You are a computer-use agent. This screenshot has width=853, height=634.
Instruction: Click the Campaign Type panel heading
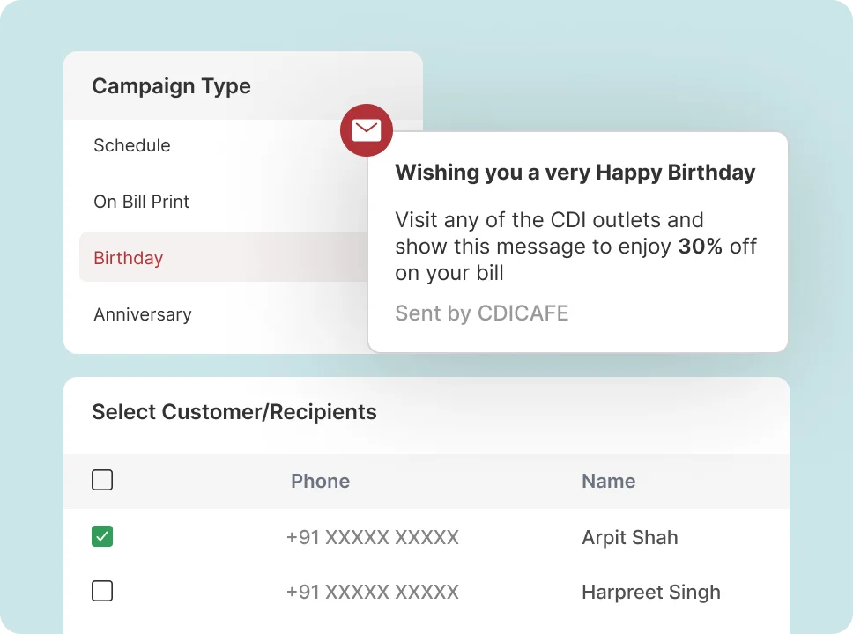(x=172, y=86)
